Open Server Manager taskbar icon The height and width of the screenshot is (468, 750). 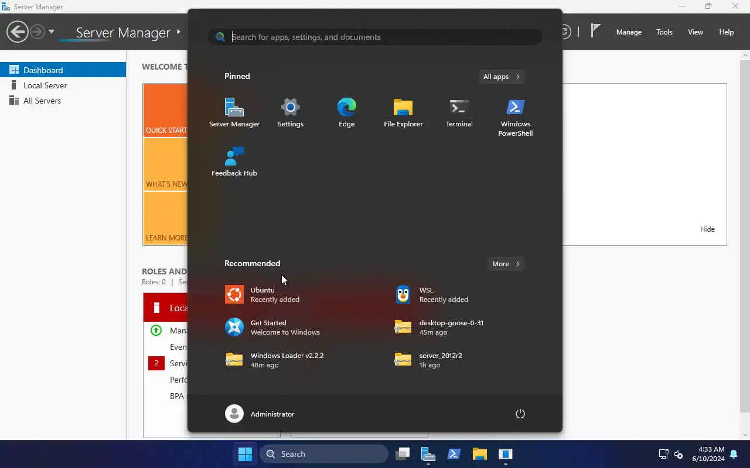click(428, 454)
